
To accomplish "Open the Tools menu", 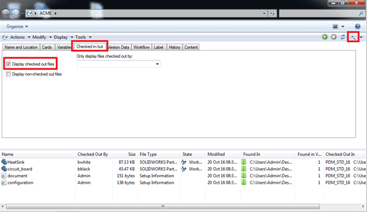I will point(84,37).
